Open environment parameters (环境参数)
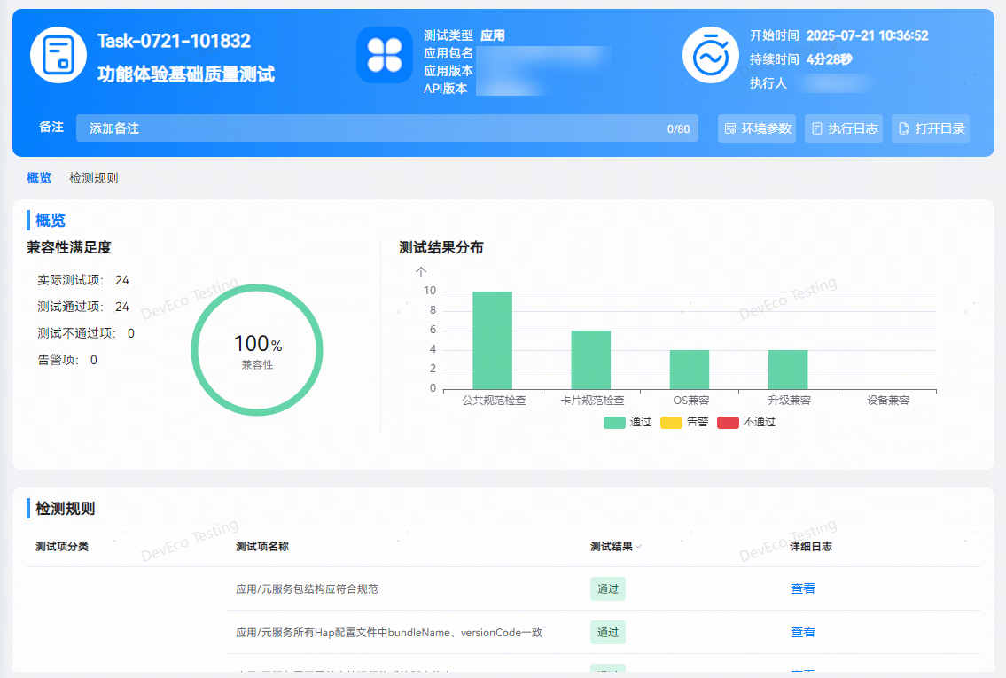This screenshot has width=1006, height=678. [757, 129]
